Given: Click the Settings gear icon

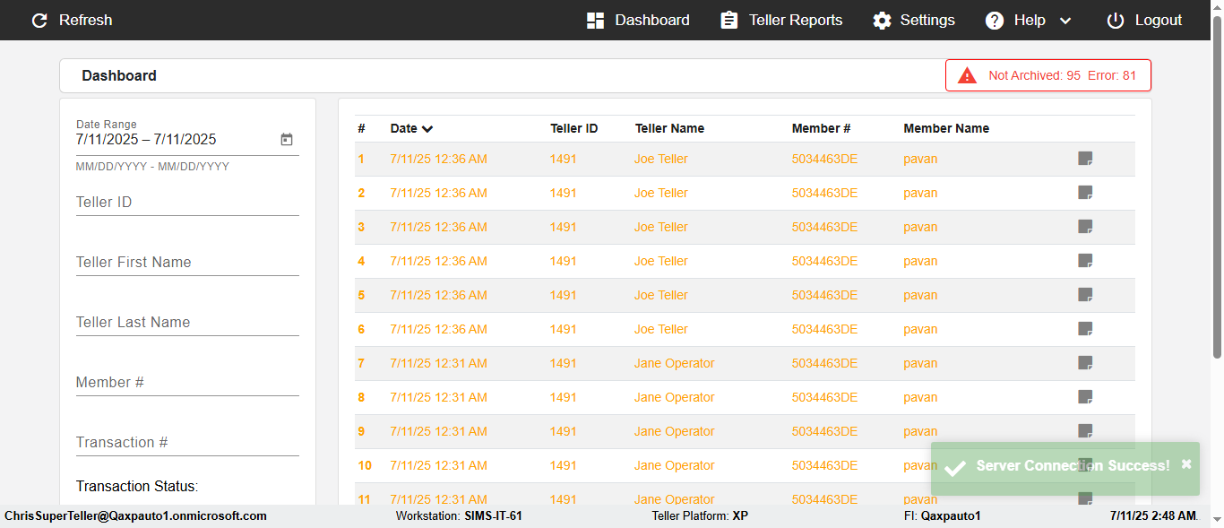Looking at the screenshot, I should [883, 21].
